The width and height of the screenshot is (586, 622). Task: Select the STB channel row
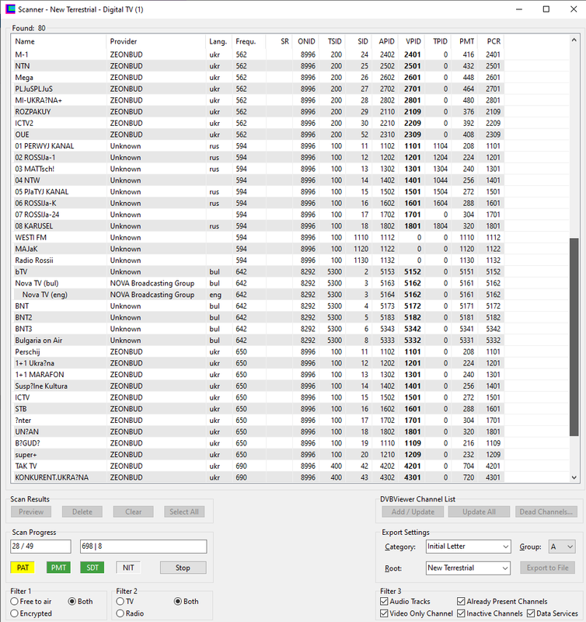click(258, 409)
